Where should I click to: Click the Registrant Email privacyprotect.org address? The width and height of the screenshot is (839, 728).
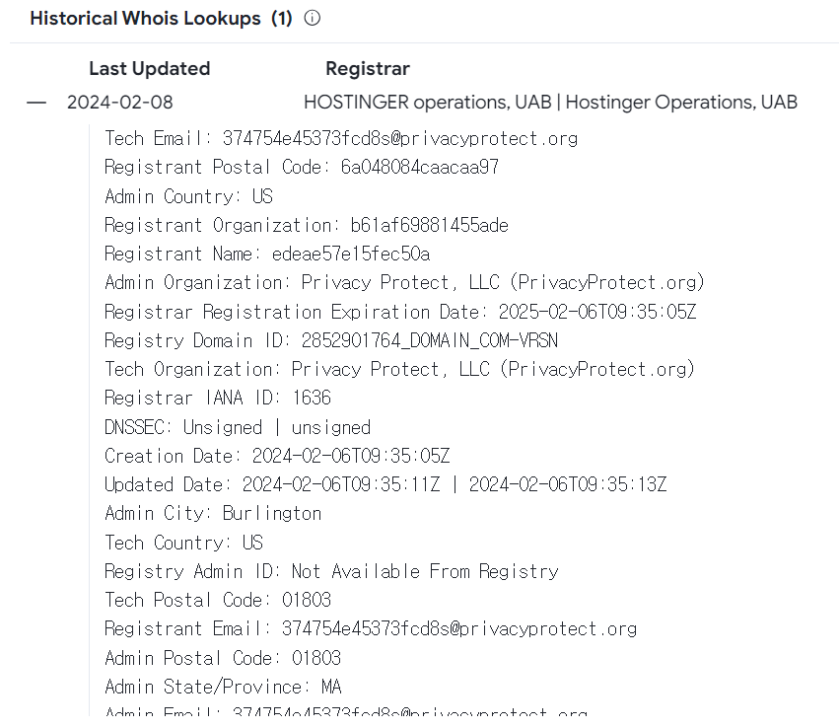[459, 629]
